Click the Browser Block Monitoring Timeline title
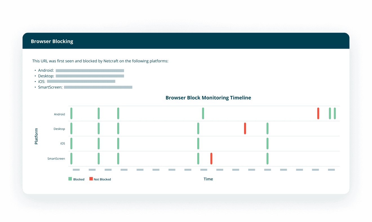Image resolution: width=372 pixels, height=222 pixels. 208,98
